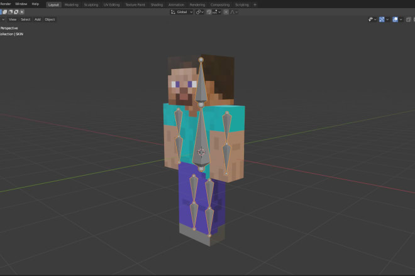Image resolution: width=415 pixels, height=276 pixels.
Task: Open the UV Editing workspace
Action: tap(111, 5)
